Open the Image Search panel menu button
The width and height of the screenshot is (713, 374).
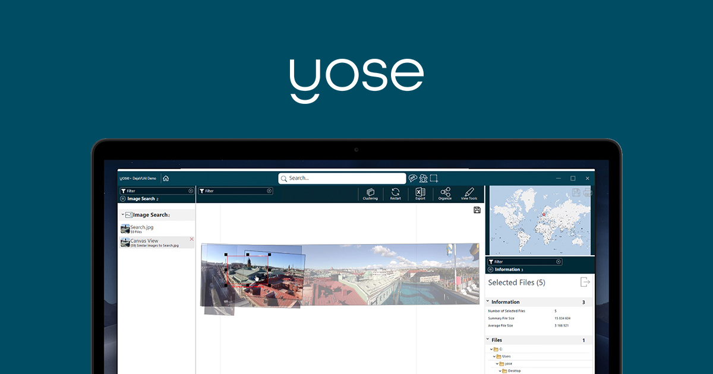point(123,199)
